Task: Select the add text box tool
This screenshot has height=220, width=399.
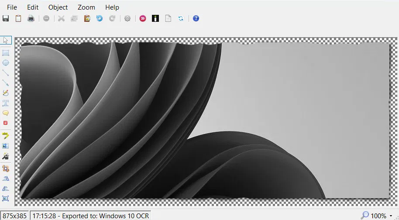Action: pyautogui.click(x=6, y=103)
